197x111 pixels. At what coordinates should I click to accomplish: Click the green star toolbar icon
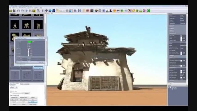(x=137, y=11)
